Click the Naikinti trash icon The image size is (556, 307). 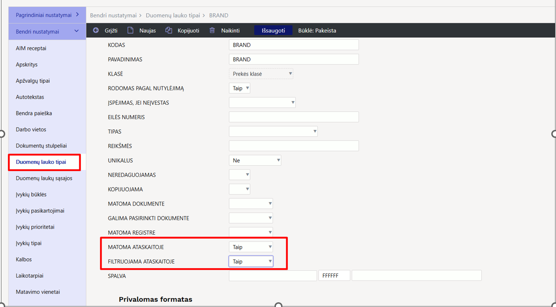212,31
